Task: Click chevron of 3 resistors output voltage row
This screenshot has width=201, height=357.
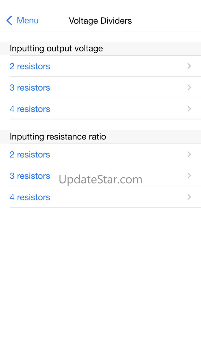Action: [189, 88]
